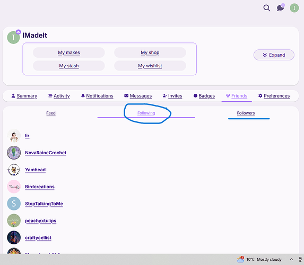Screen dimensions: 304x265
Task: Open NovaRaineCrochet's avatar image
Action: click(x=14, y=153)
